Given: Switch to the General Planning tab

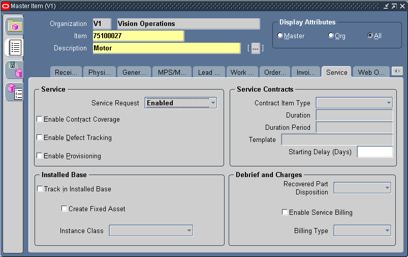Looking at the screenshot, I should tap(134, 72).
